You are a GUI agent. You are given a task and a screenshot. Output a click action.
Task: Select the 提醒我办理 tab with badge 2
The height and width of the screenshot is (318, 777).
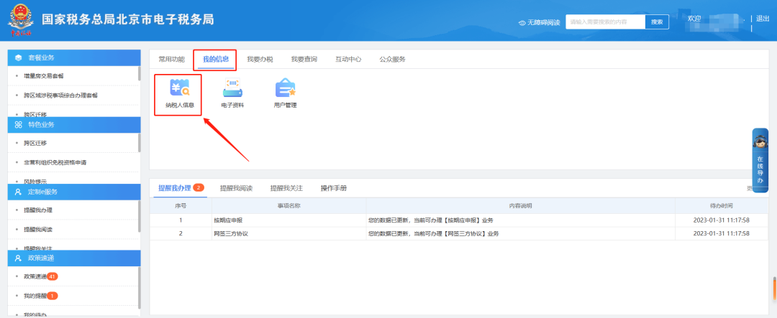tap(181, 188)
